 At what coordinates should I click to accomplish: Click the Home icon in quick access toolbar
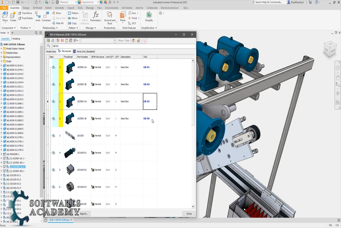(x=36, y=2)
